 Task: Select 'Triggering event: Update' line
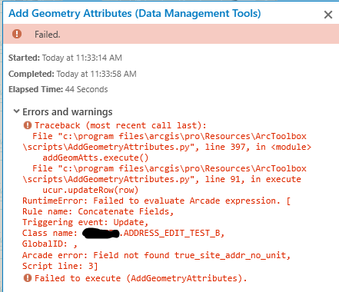coord(85,222)
